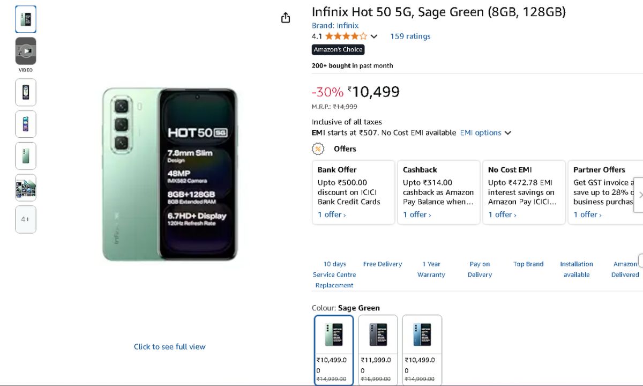643x386 pixels.
Task: Click the star rating icons
Action: 346,36
